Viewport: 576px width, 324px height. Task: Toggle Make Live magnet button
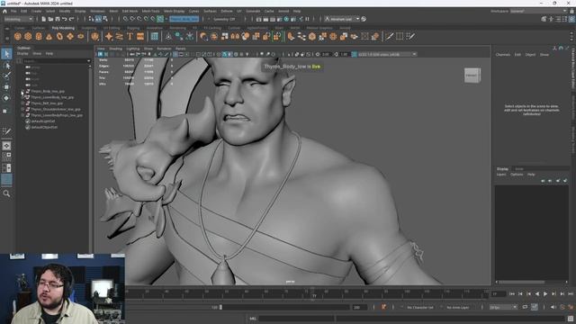pos(160,19)
